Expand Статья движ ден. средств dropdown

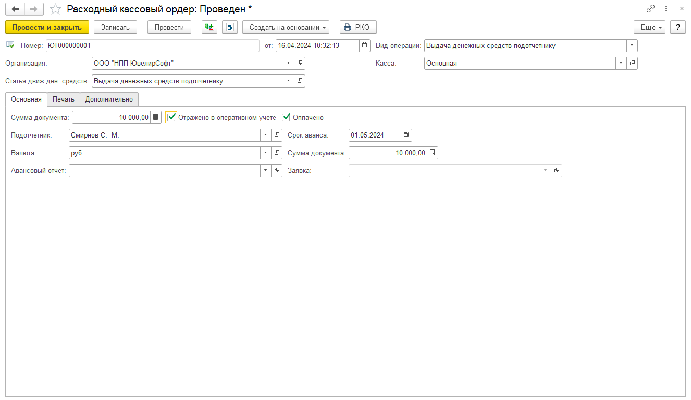pos(289,81)
